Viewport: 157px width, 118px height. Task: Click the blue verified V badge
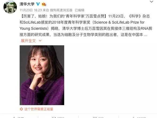[38, 4]
